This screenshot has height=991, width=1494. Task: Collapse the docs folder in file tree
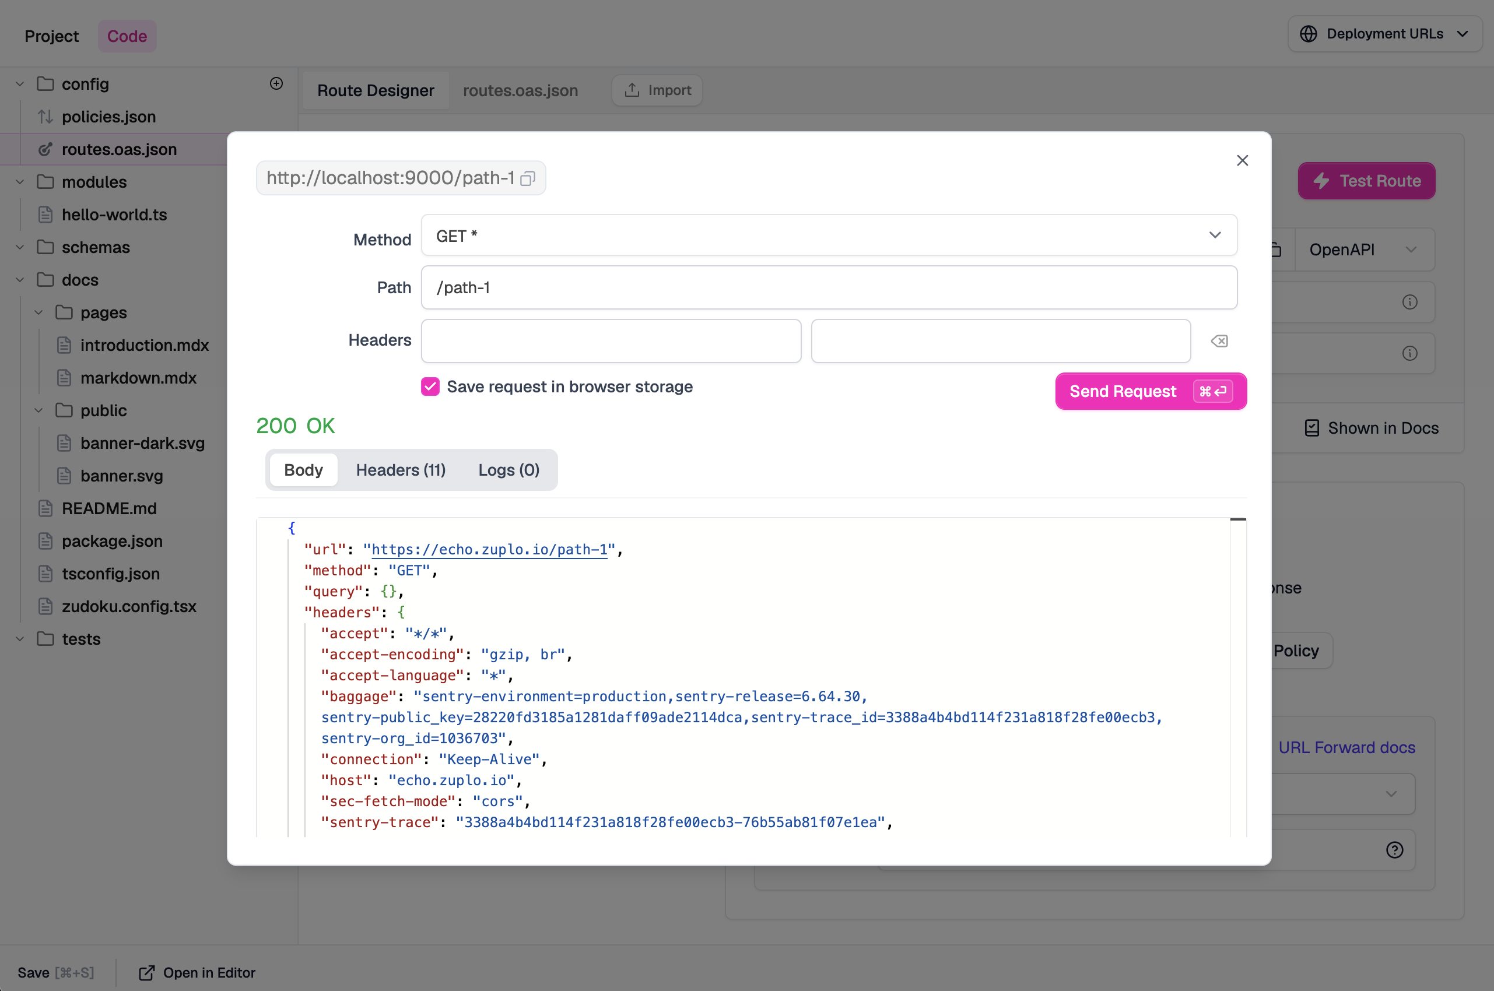[19, 280]
